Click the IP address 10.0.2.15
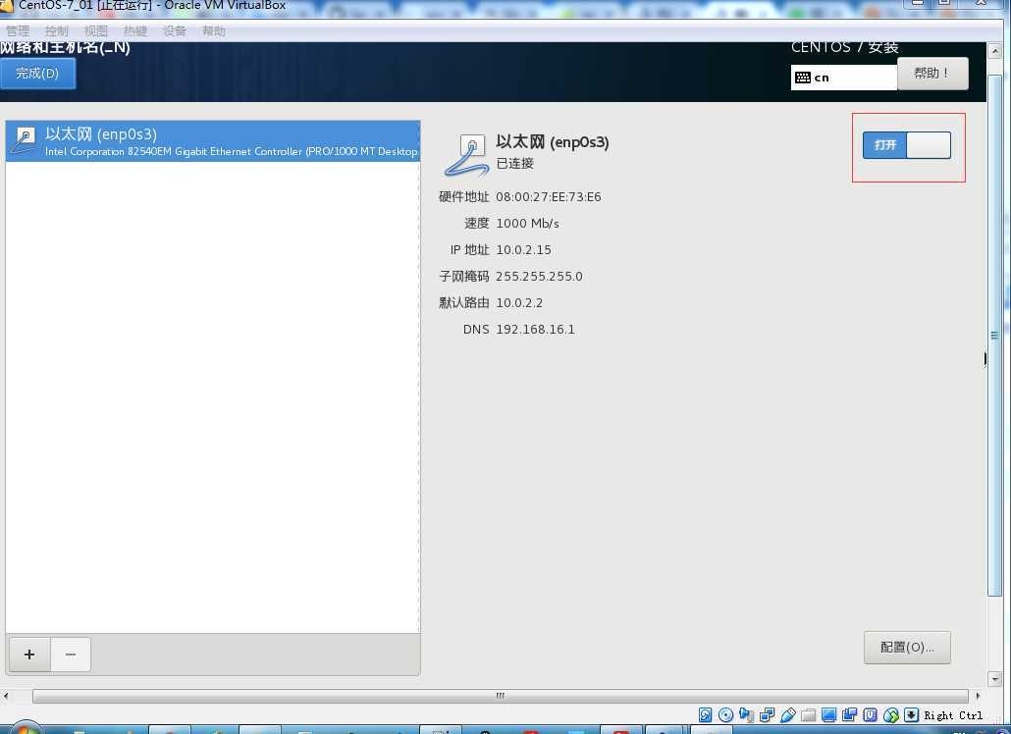The width and height of the screenshot is (1011, 734). [523, 250]
